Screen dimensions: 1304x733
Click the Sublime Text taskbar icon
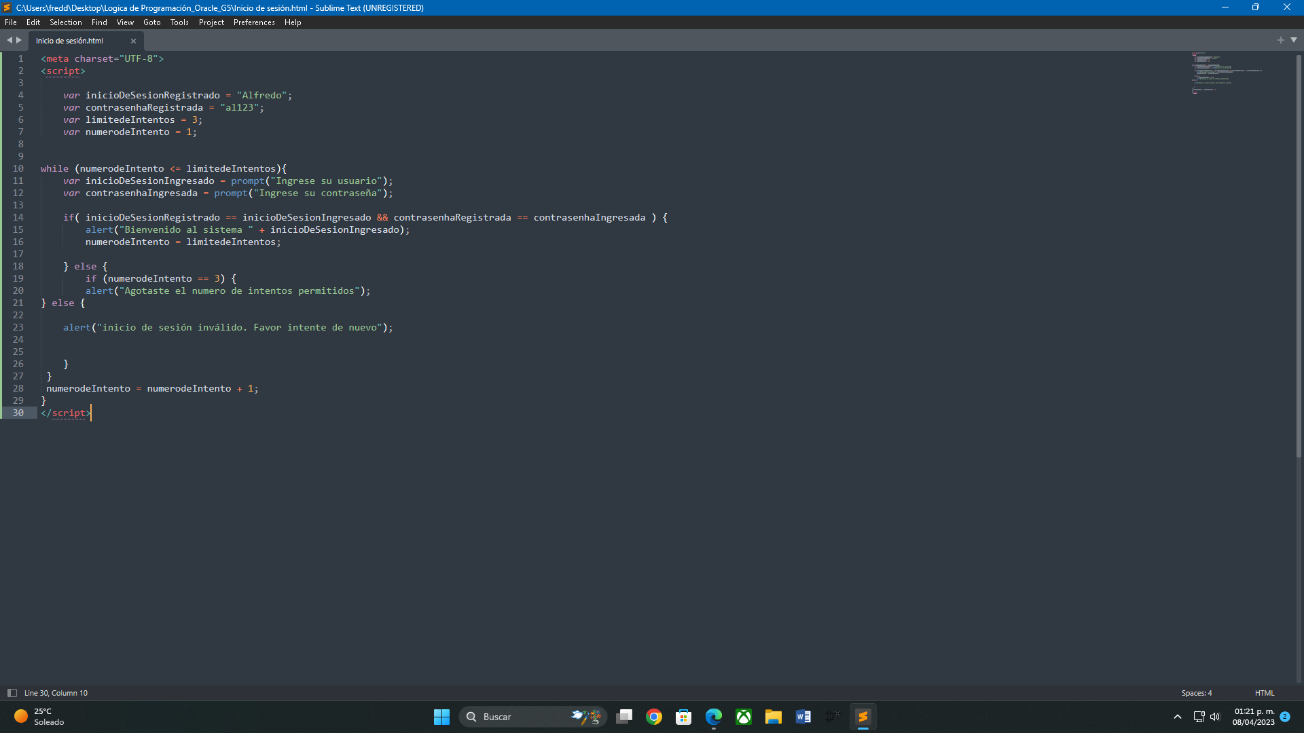863,717
